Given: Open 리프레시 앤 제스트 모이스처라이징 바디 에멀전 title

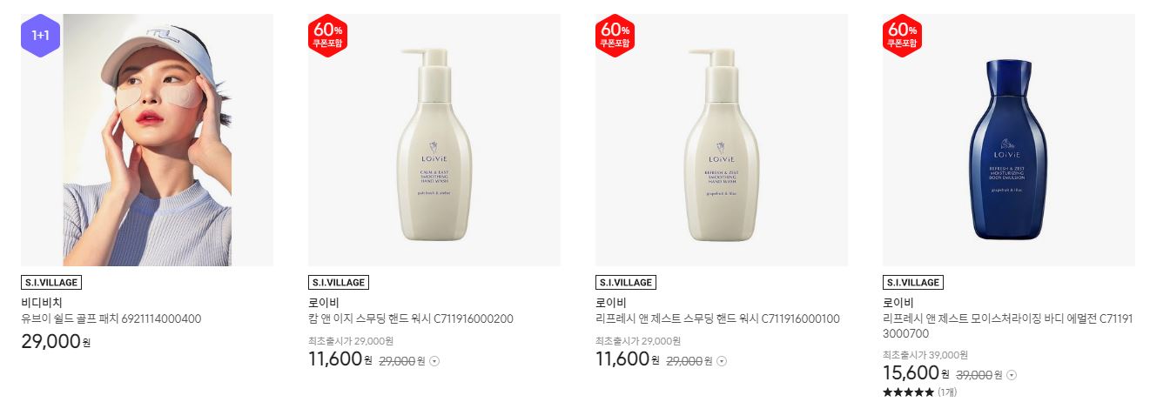Looking at the screenshot, I should tap(1007, 326).
